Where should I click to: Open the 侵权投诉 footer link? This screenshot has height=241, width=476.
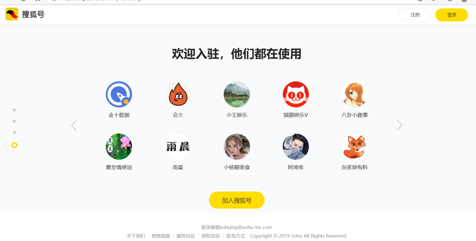click(211, 236)
